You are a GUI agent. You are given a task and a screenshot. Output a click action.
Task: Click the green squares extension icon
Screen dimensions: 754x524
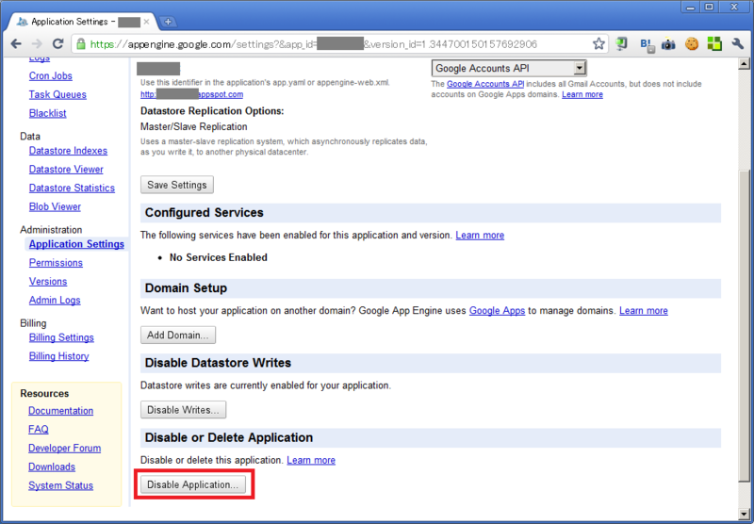point(714,43)
